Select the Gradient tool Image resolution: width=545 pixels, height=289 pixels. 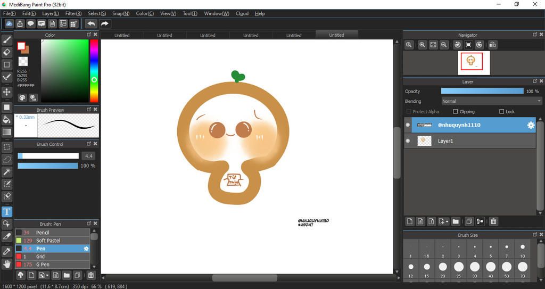(x=6, y=132)
